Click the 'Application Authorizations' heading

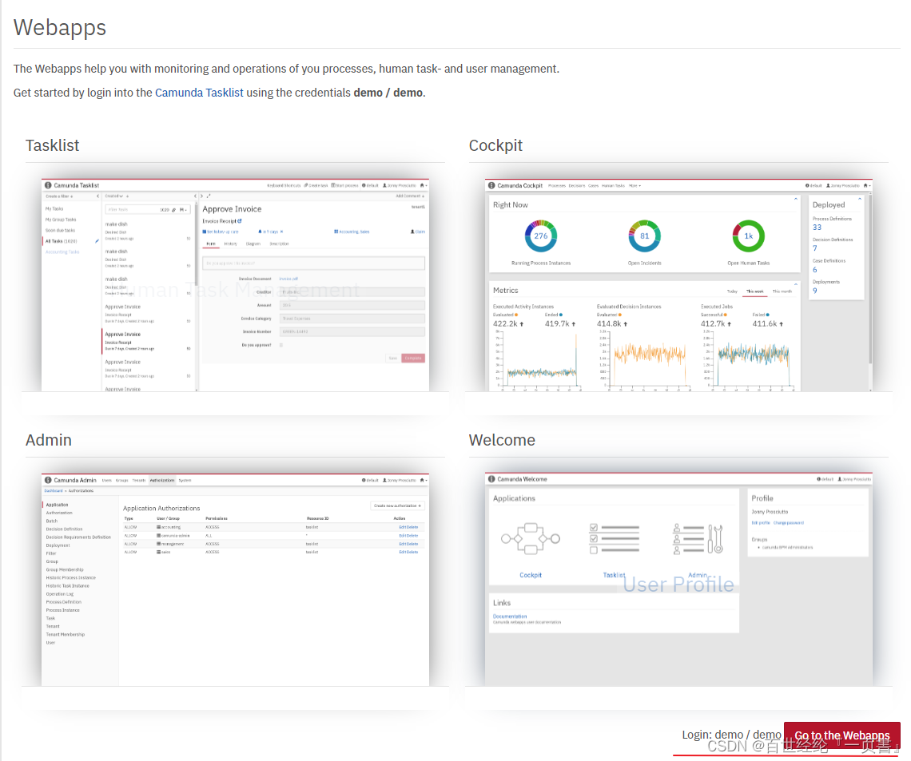click(x=161, y=508)
